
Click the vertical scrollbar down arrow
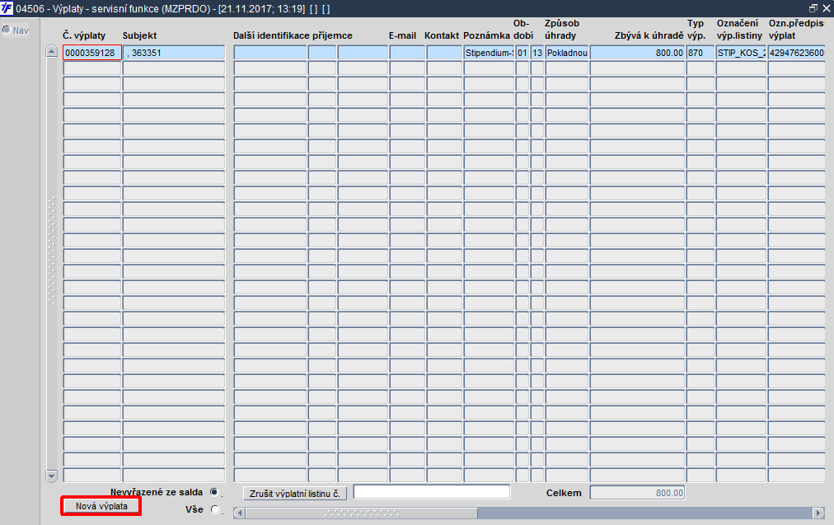(52, 476)
